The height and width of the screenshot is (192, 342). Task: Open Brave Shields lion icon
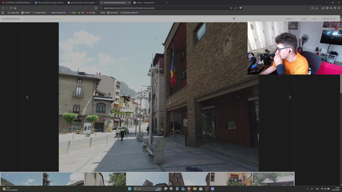(240, 8)
